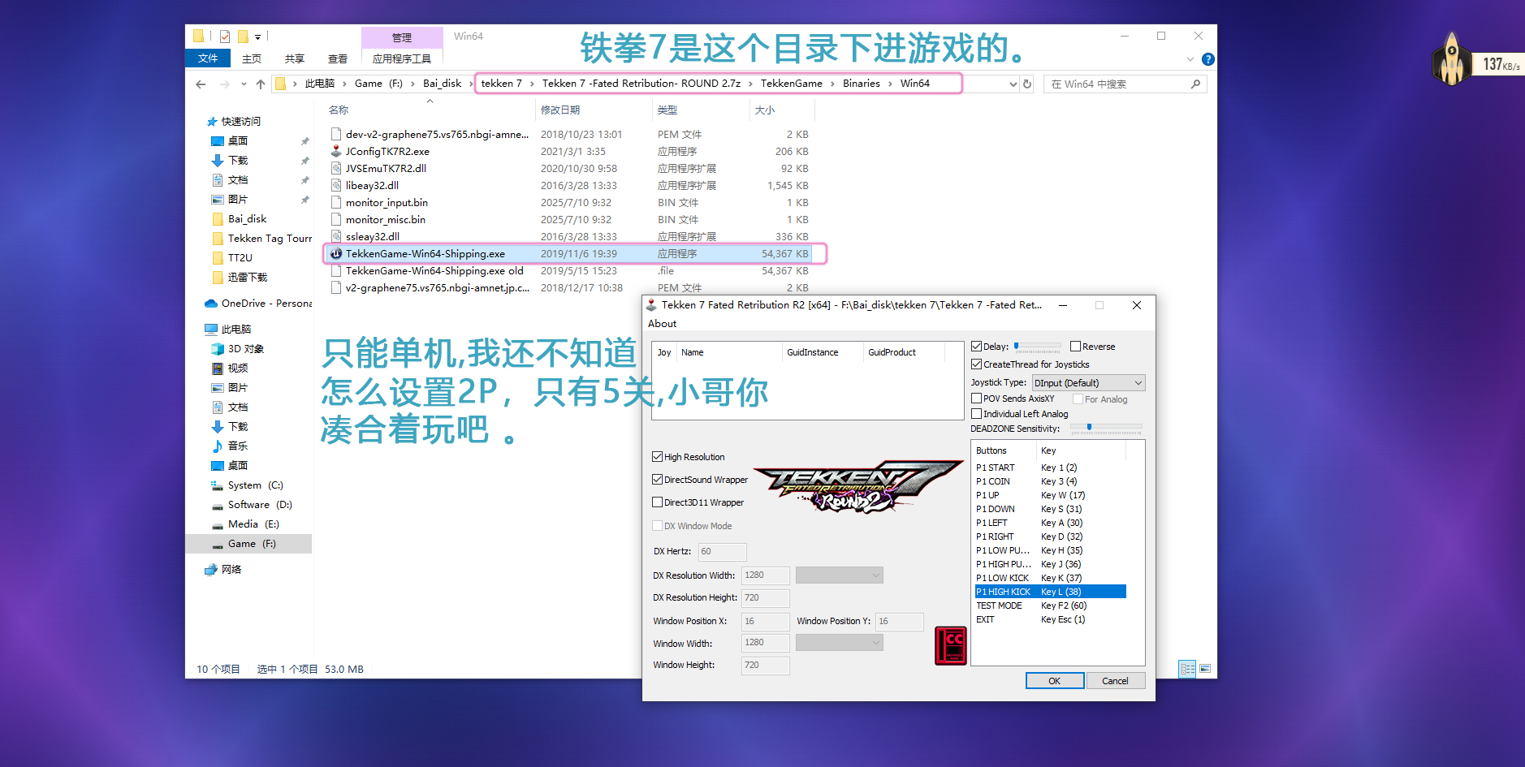Click Cancel in the config dialog
Image resolution: width=1525 pixels, height=767 pixels.
coord(1115,681)
